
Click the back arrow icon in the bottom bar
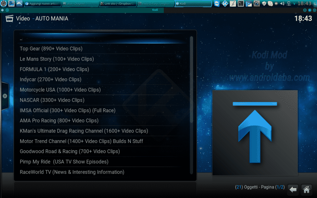click(x=293, y=190)
